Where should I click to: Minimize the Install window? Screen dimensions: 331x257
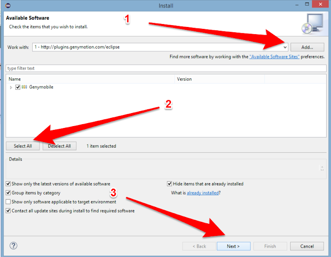coord(297,5)
